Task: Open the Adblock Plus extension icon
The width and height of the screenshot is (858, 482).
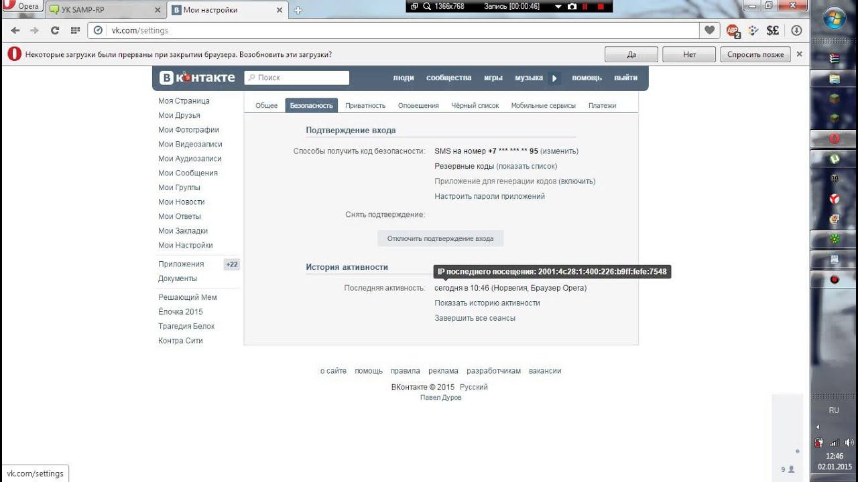Action: click(x=733, y=30)
